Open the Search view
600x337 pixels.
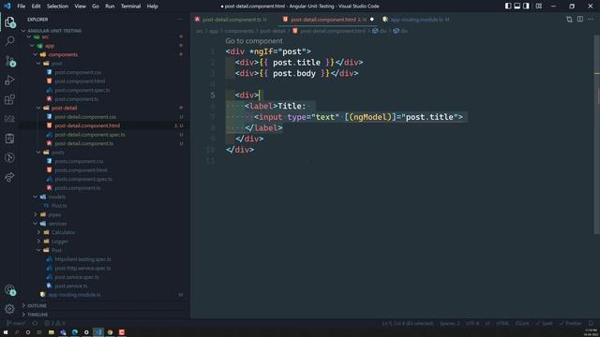click(10, 41)
